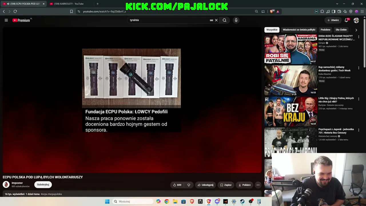The height and width of the screenshot is (206, 366).
Task: Launch Google Chrome from the taskbar
Action: (x=167, y=201)
